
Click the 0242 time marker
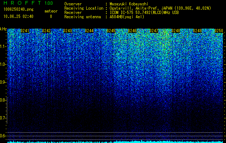(x=46, y=31)
